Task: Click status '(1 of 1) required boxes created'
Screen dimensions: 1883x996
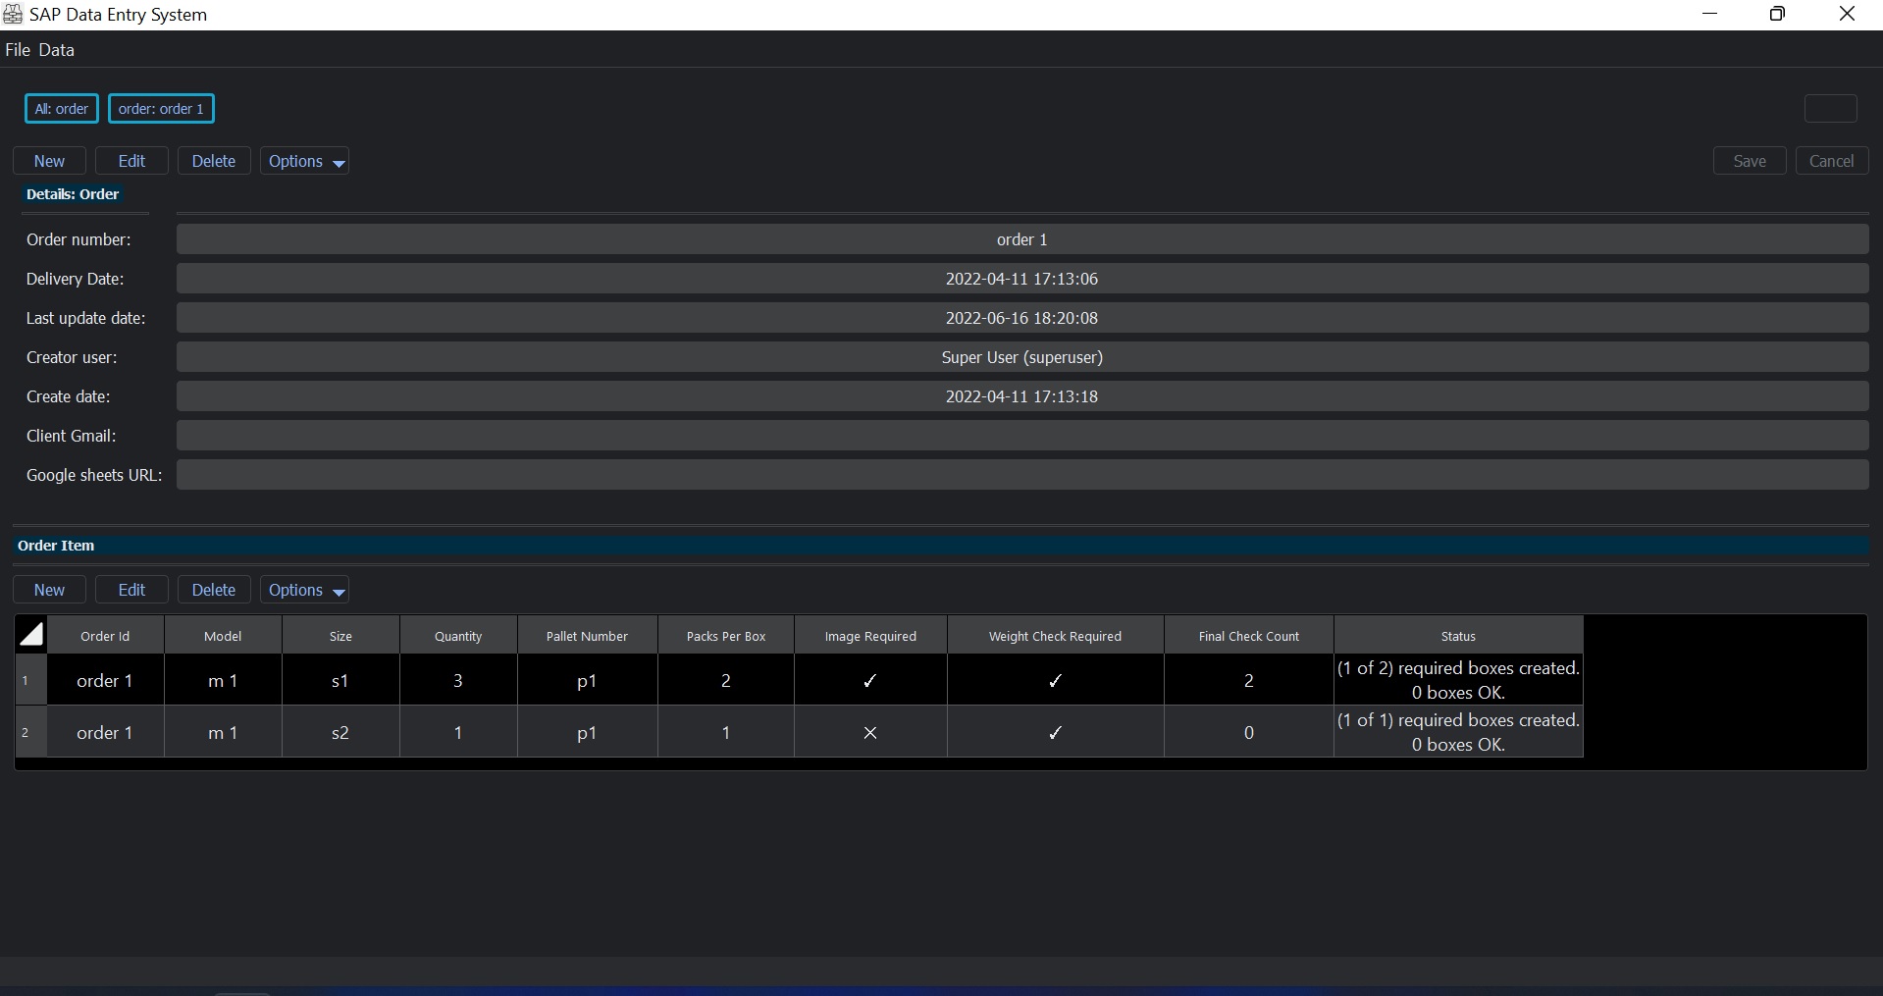Action: click(1458, 732)
